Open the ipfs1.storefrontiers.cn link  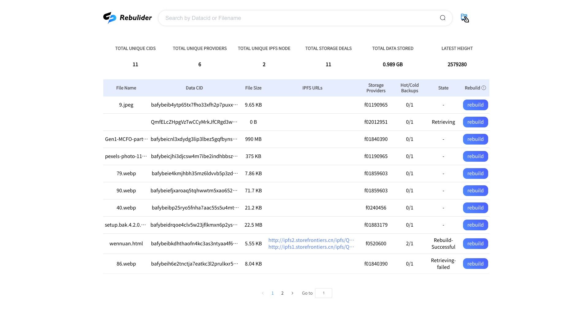click(311, 247)
